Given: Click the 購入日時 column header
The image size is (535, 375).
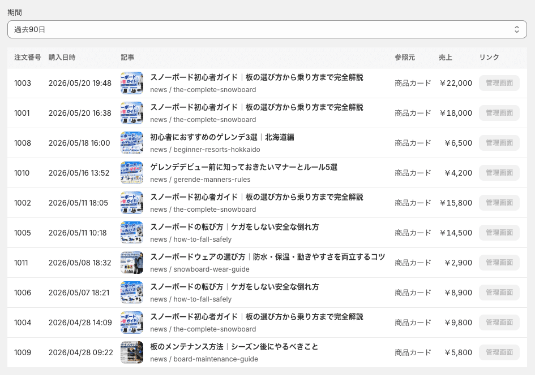Looking at the screenshot, I should [62, 58].
